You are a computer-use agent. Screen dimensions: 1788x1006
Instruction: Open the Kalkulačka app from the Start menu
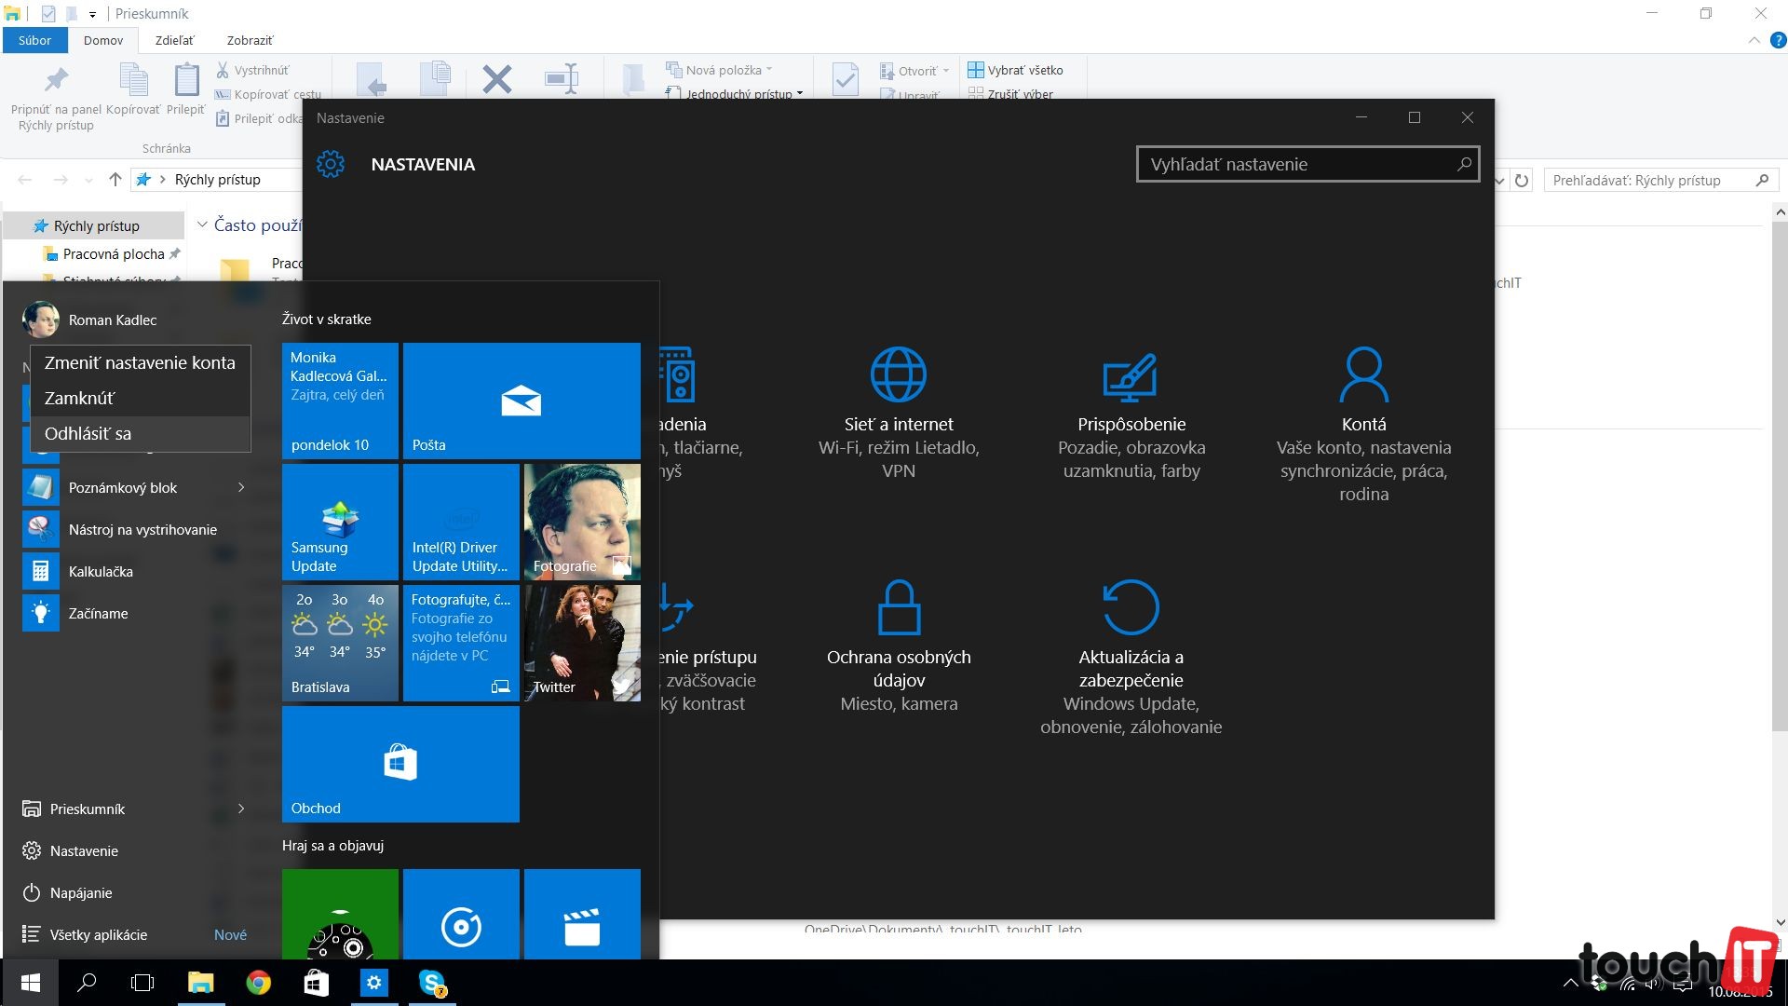point(100,571)
